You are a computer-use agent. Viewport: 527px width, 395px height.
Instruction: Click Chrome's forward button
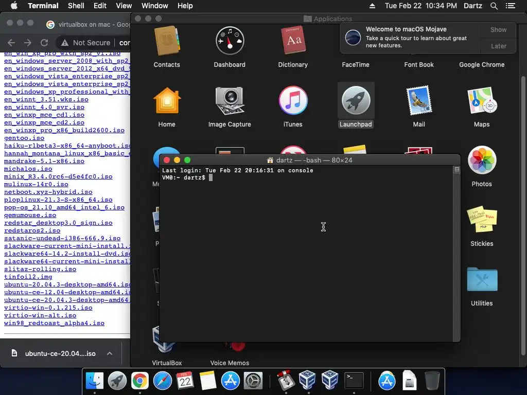[x=28, y=43]
